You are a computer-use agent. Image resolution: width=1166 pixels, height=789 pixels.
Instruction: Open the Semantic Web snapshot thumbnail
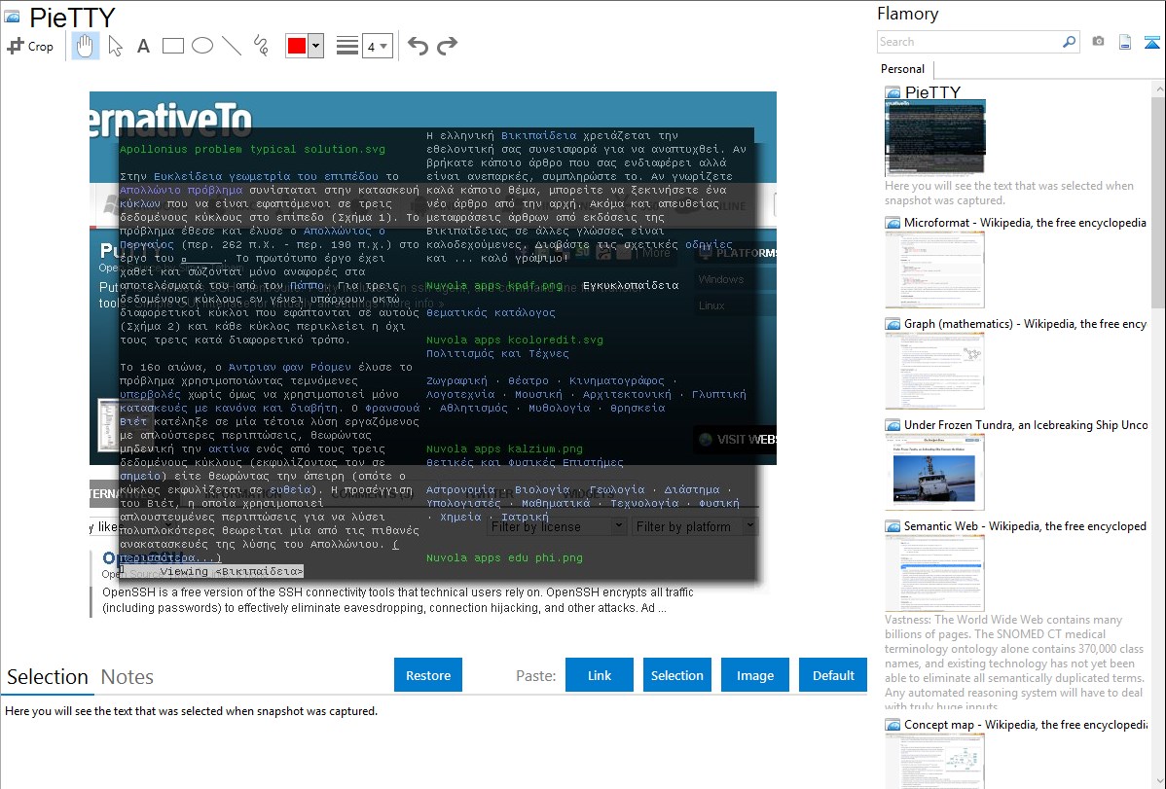click(934, 572)
